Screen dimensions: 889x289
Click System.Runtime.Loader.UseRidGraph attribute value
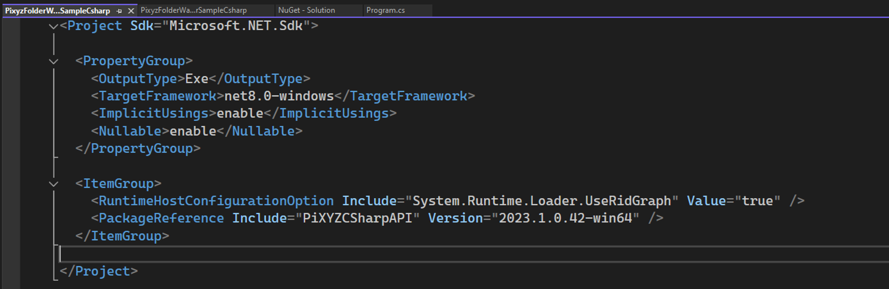(x=541, y=201)
